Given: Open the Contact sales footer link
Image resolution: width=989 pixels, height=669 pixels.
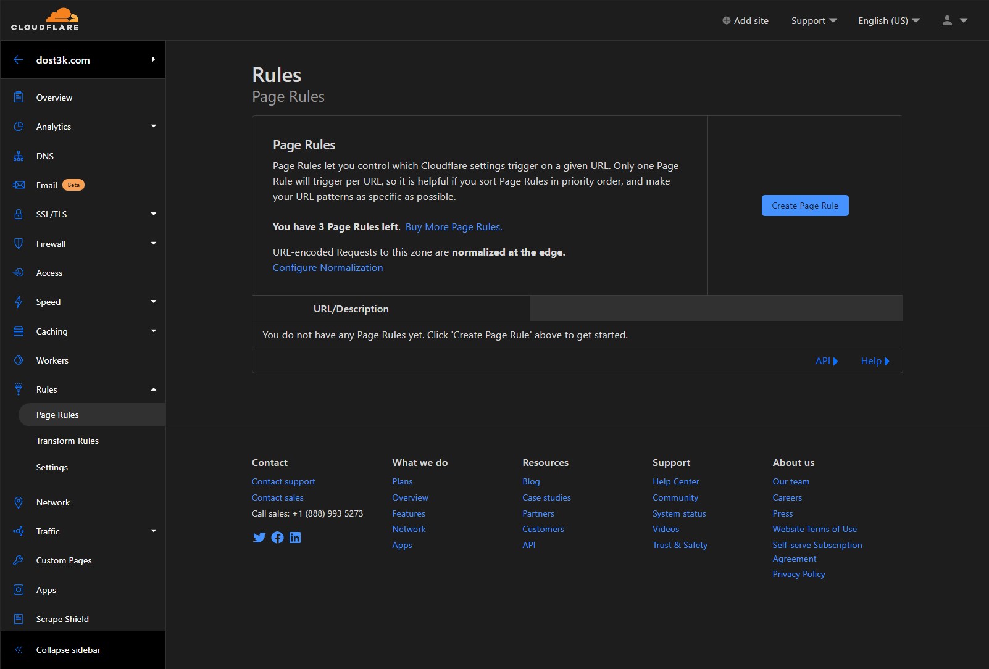Looking at the screenshot, I should (x=278, y=497).
